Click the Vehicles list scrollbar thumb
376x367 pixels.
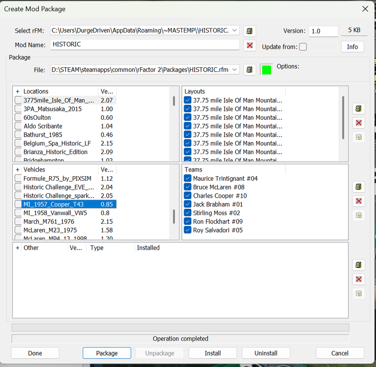(174, 217)
